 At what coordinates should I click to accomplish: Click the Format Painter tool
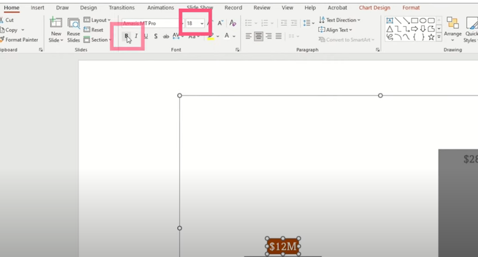click(19, 40)
